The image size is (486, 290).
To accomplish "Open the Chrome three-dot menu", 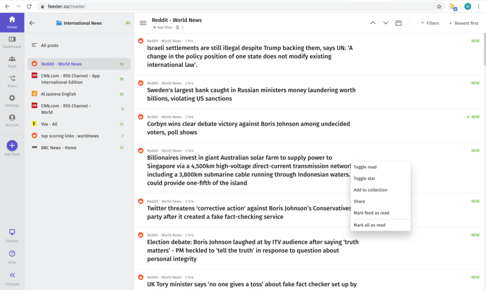I will pyautogui.click(x=478, y=6).
